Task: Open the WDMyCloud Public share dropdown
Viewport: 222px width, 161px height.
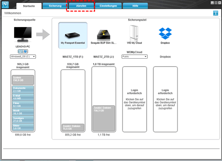Action: pyautogui.click(x=134, y=57)
